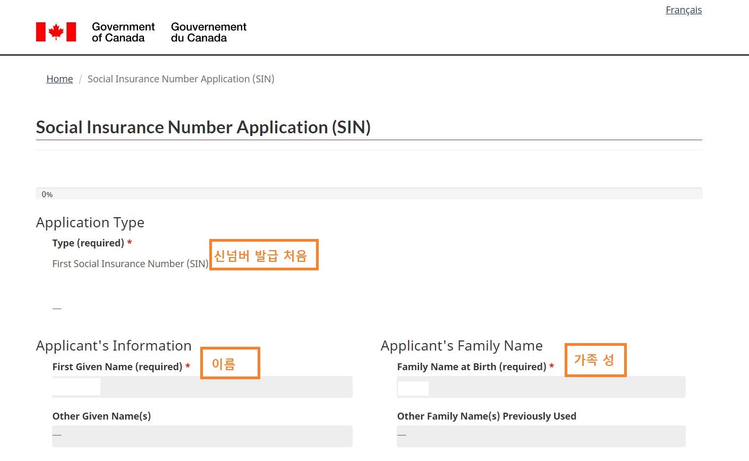Click the 'Gouvernement du Canada' French wordmark
Viewport: 749px width, 461px height.
pyautogui.click(x=209, y=32)
